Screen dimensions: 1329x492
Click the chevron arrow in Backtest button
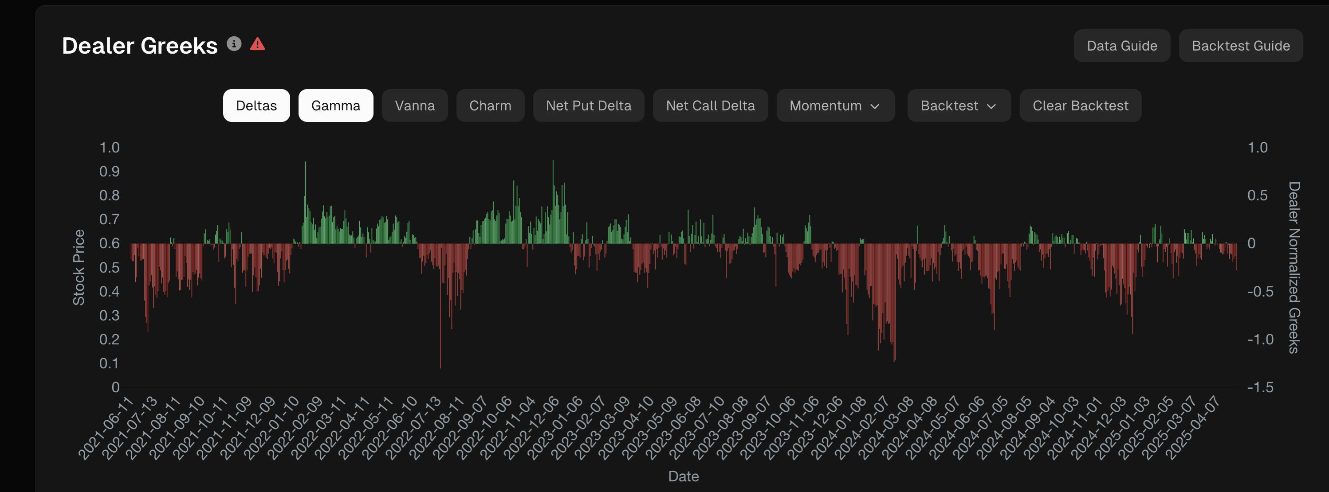tap(991, 106)
